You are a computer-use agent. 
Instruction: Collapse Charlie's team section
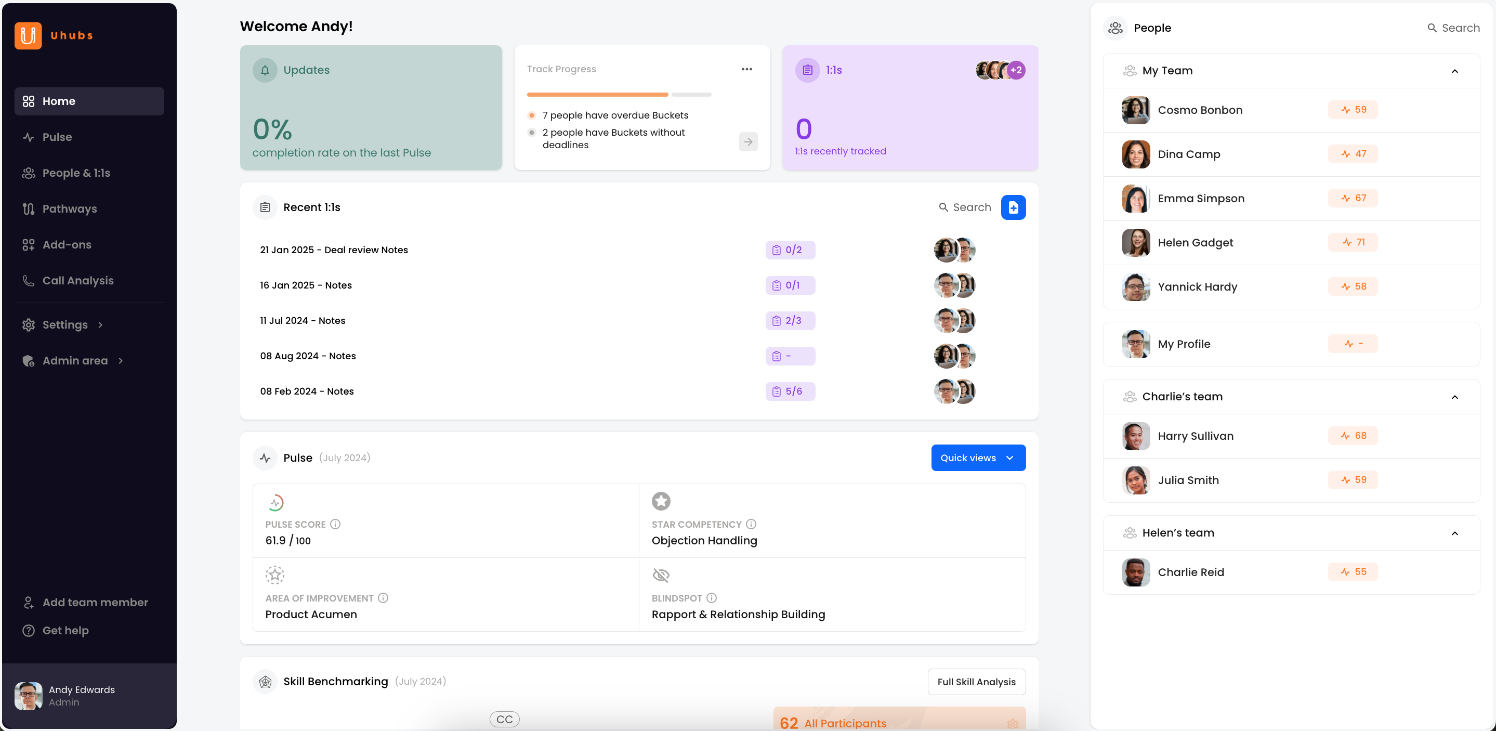(1454, 397)
